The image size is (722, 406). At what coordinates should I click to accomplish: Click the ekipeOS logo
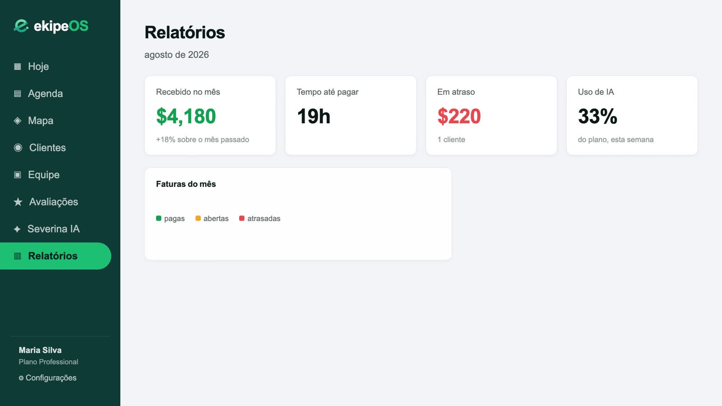[51, 26]
